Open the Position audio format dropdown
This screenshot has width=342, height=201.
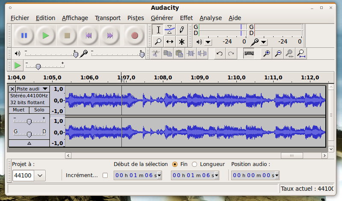[277, 175]
